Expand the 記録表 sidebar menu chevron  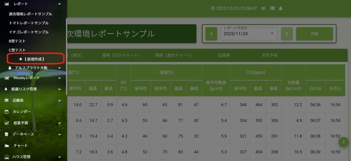tap(60, 100)
